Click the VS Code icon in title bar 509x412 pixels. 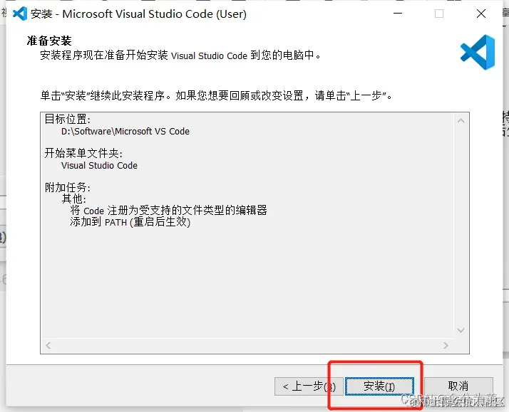point(20,14)
